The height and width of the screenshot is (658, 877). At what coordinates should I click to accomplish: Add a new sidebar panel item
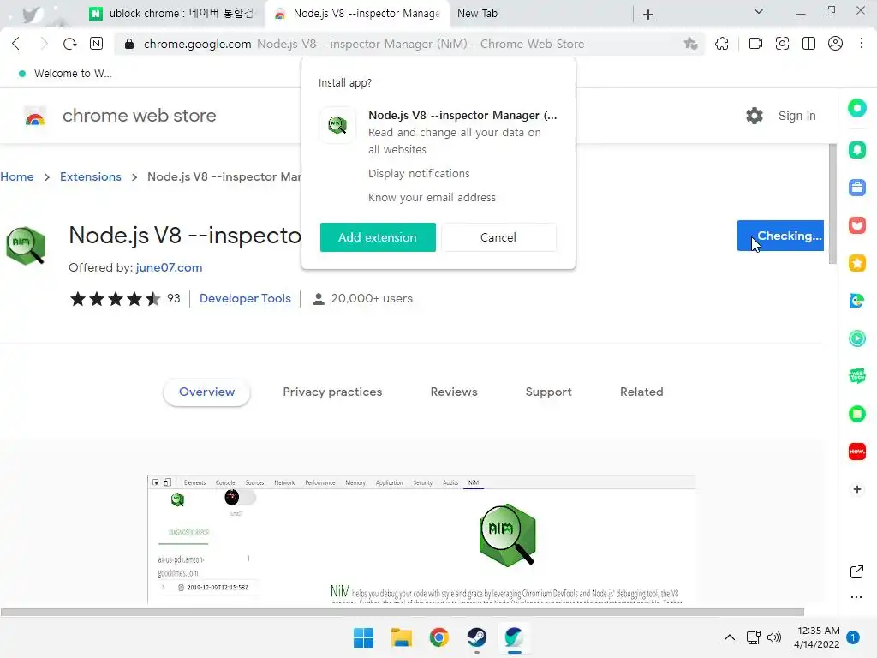(x=856, y=489)
